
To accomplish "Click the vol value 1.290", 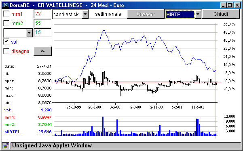I will [x=46, y=110].
